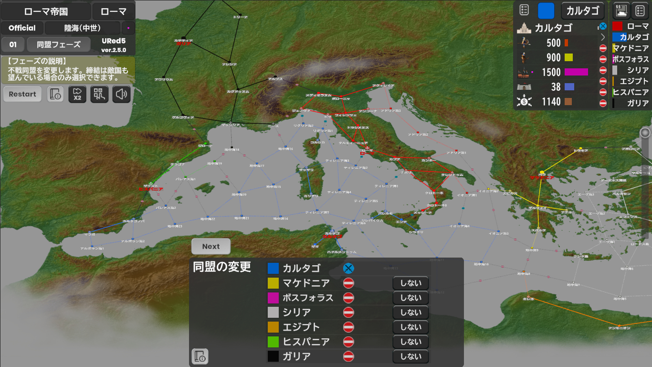Click the yellow bar next to 900
652x367 pixels.
click(x=568, y=57)
